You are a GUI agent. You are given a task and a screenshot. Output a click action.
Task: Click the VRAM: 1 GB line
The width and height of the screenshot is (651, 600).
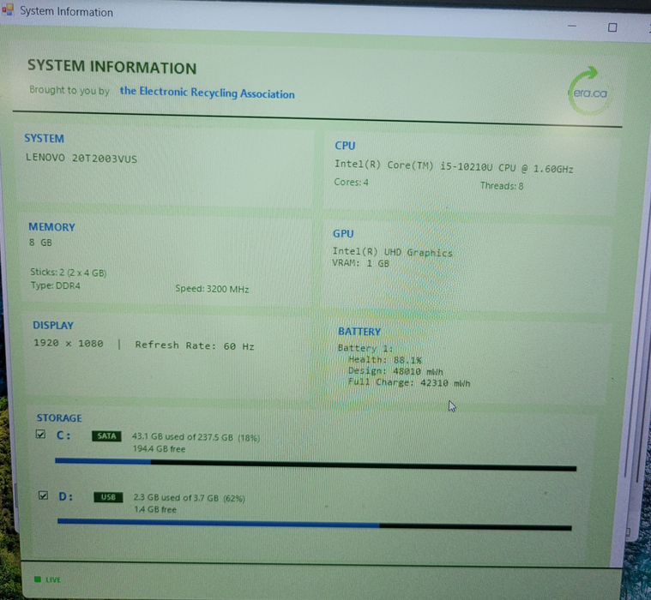(x=360, y=263)
